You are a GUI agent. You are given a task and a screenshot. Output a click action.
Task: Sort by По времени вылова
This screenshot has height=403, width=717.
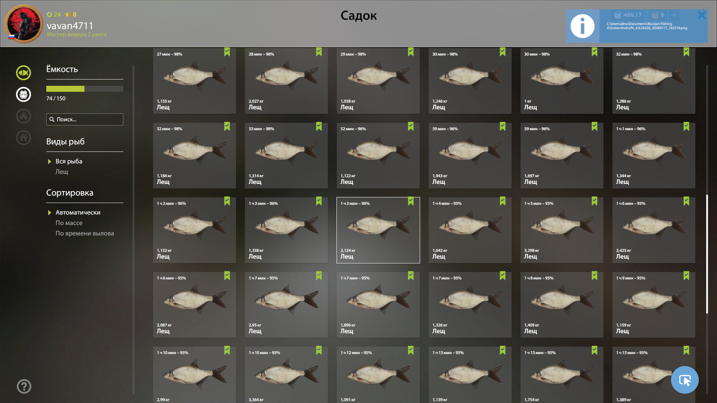tap(85, 233)
